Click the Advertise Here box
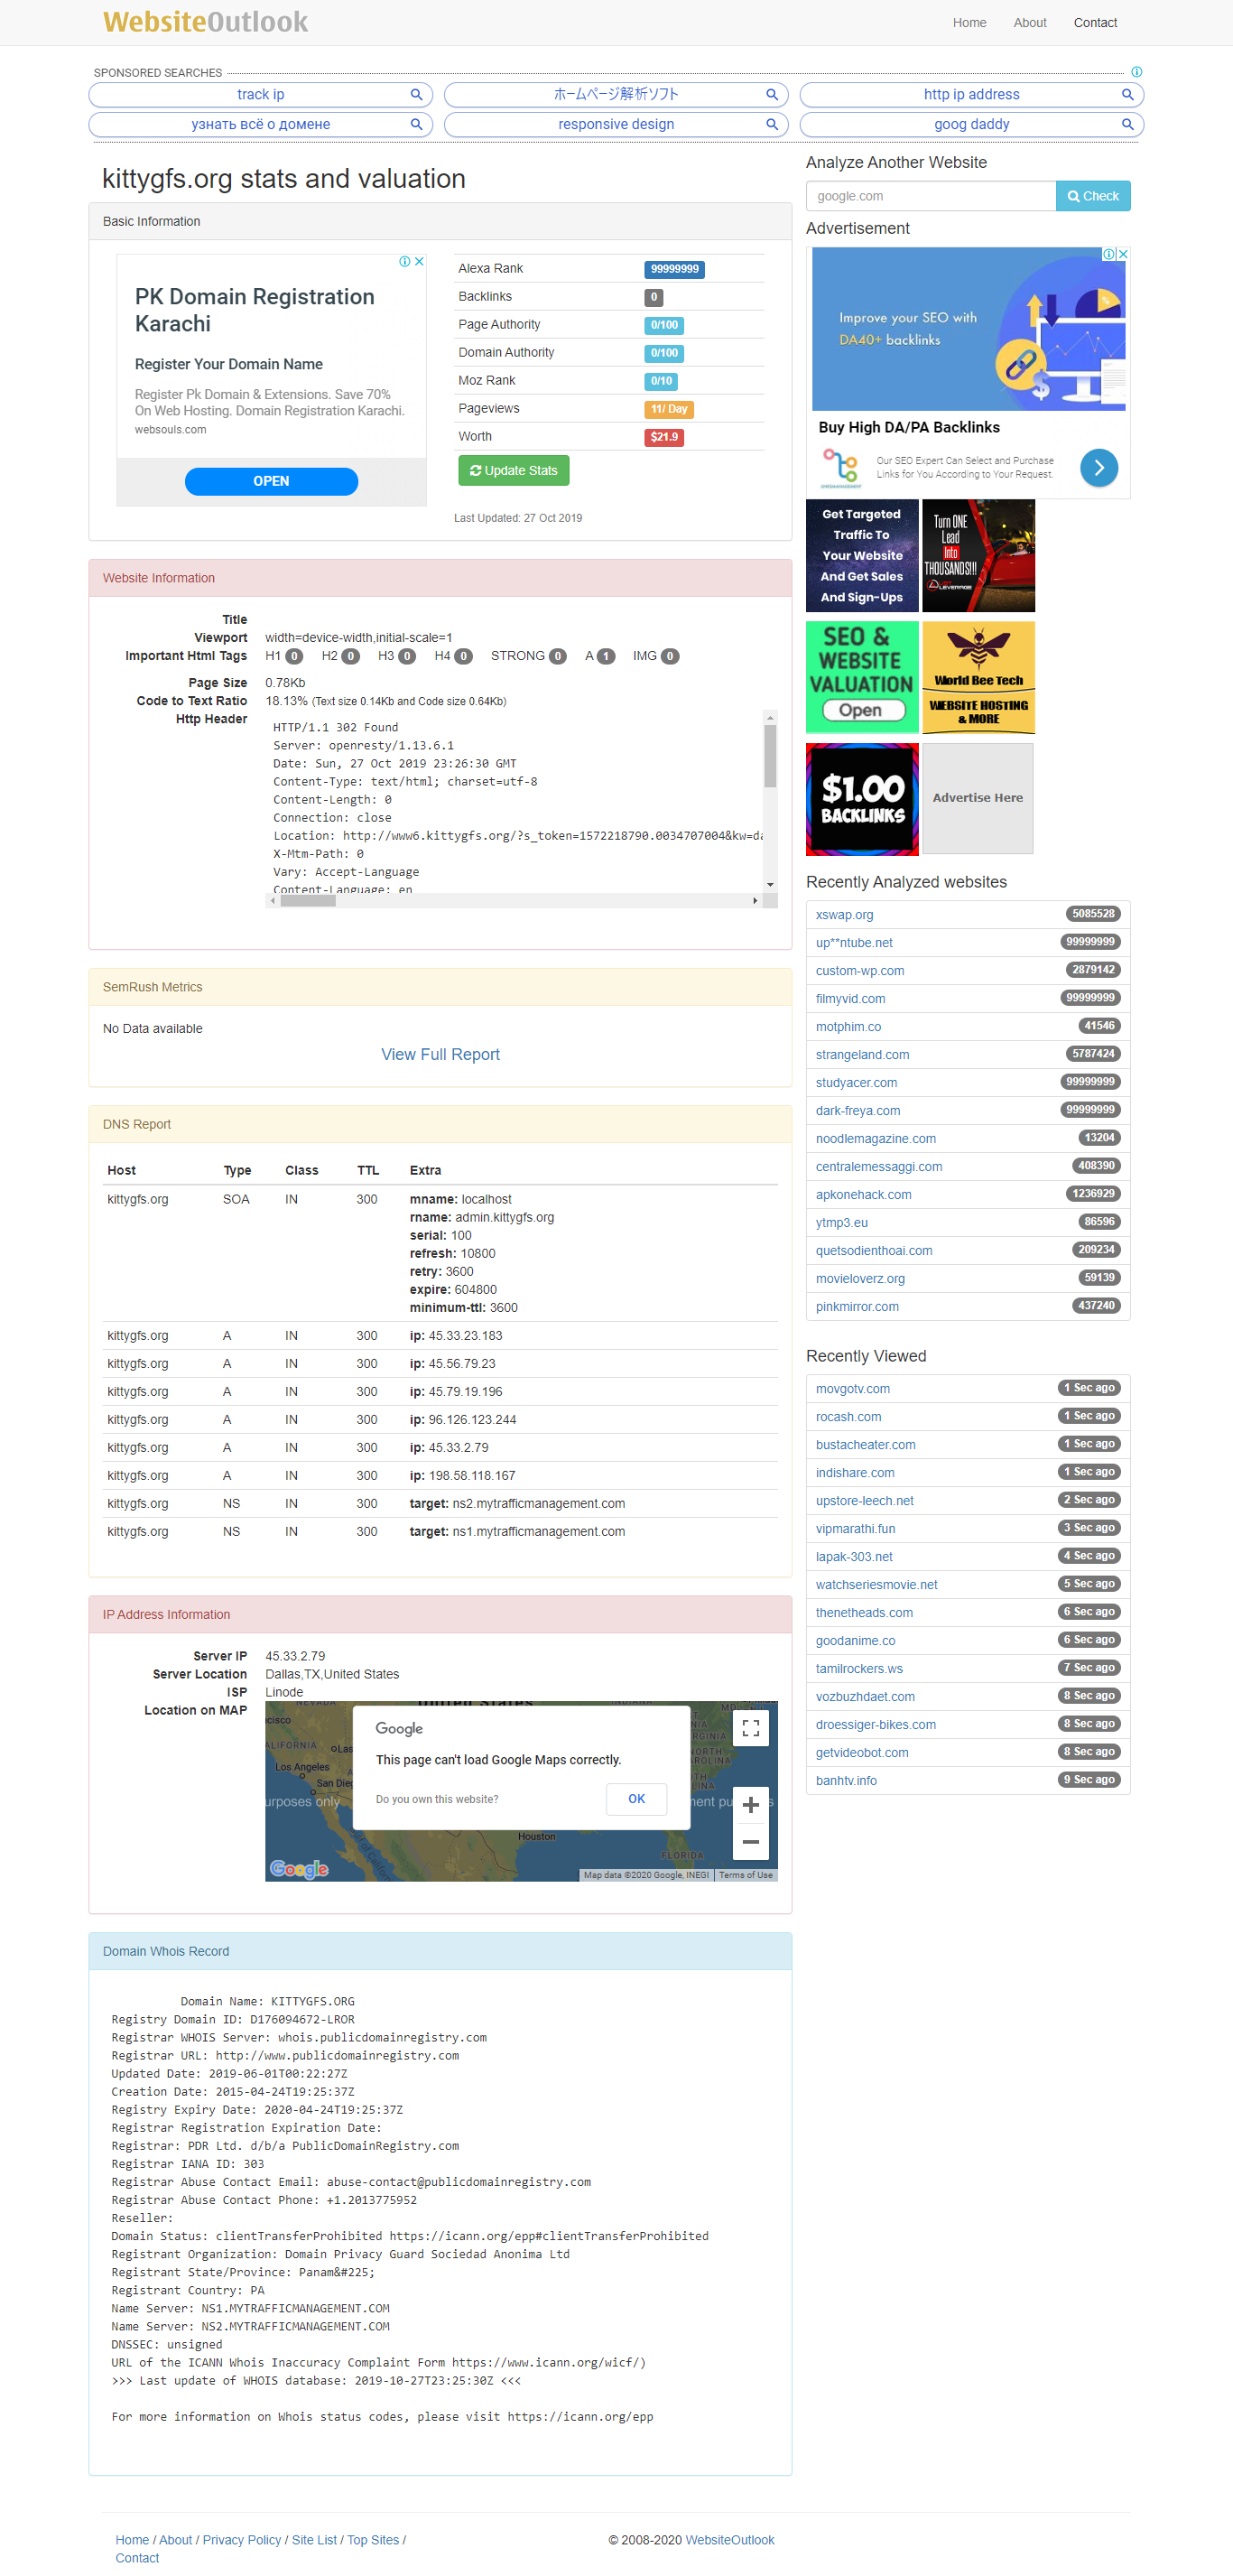Viewport: 1233px width, 2576px height. 977,798
